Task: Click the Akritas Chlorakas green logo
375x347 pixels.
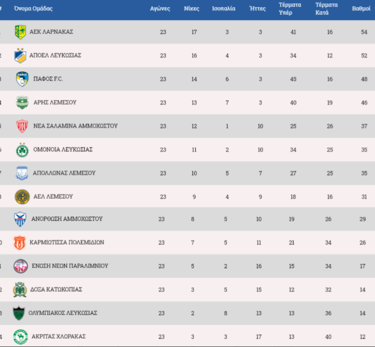Action: pyautogui.click(x=20, y=337)
